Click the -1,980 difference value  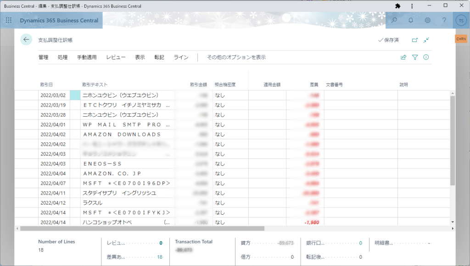[x=312, y=223]
